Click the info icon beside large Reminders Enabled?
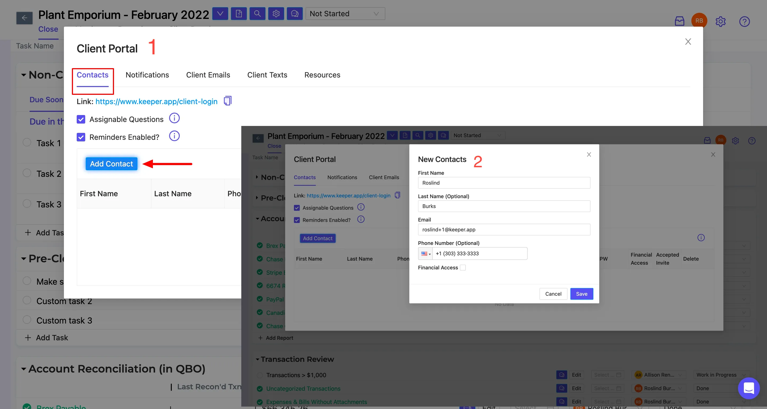Viewport: 767px width, 409px height. [174, 136]
